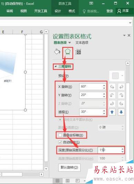Widen the perspective field of view

click(x=121, y=112)
